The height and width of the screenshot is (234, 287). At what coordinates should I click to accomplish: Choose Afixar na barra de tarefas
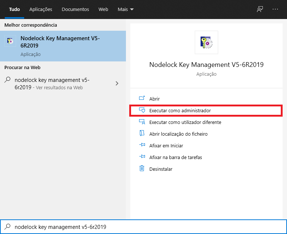175,157
